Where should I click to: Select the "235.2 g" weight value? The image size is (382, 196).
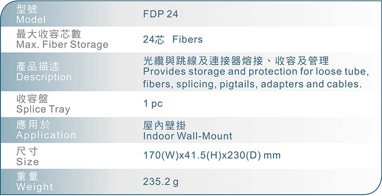(x=161, y=182)
